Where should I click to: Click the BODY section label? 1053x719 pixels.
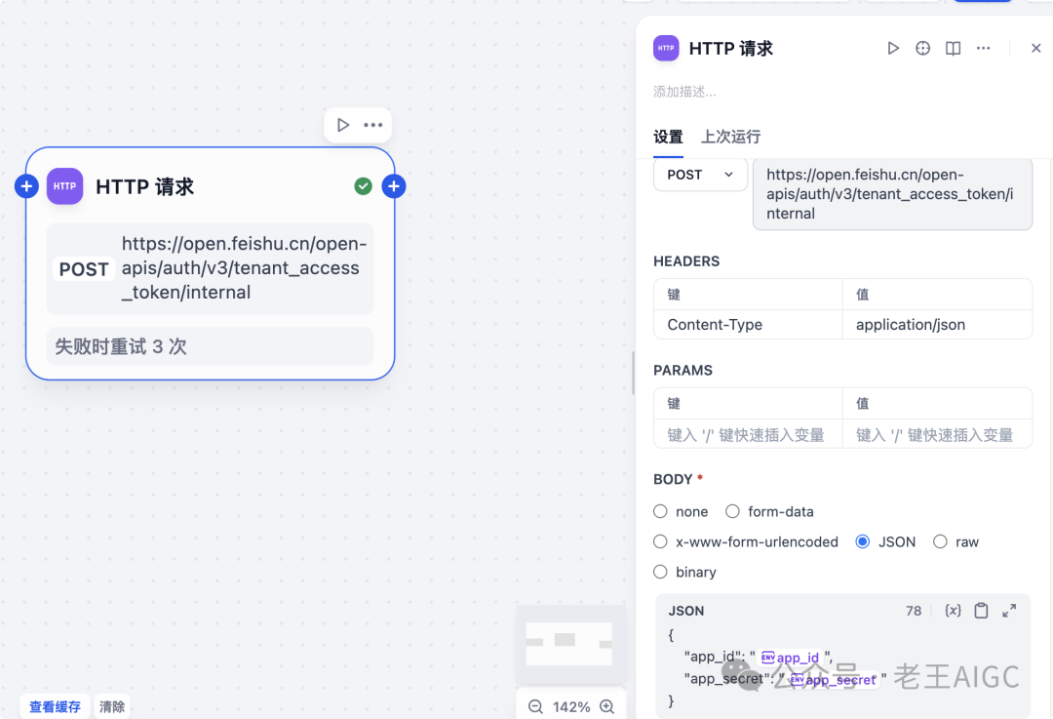point(673,479)
